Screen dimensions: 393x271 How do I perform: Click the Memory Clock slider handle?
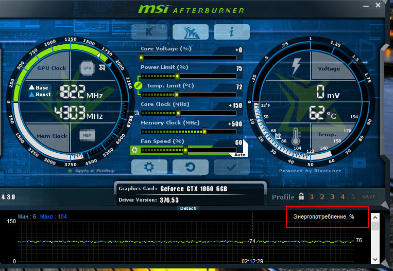pyautogui.click(x=204, y=132)
